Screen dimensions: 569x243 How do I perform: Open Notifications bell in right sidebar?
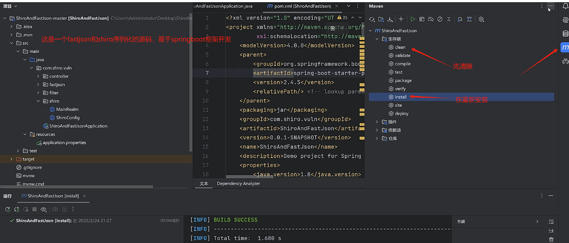click(565, 6)
